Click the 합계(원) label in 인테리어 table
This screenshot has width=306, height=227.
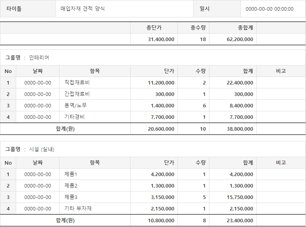tap(65, 129)
